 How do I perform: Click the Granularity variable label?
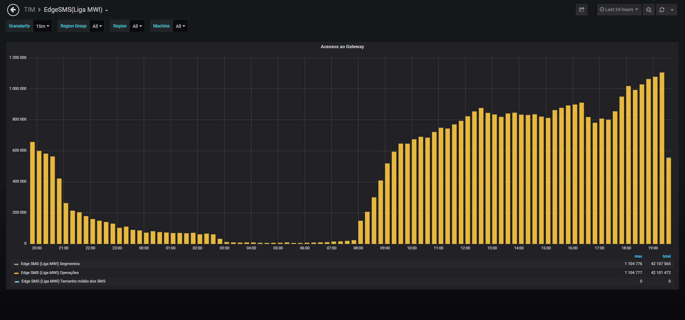point(19,26)
